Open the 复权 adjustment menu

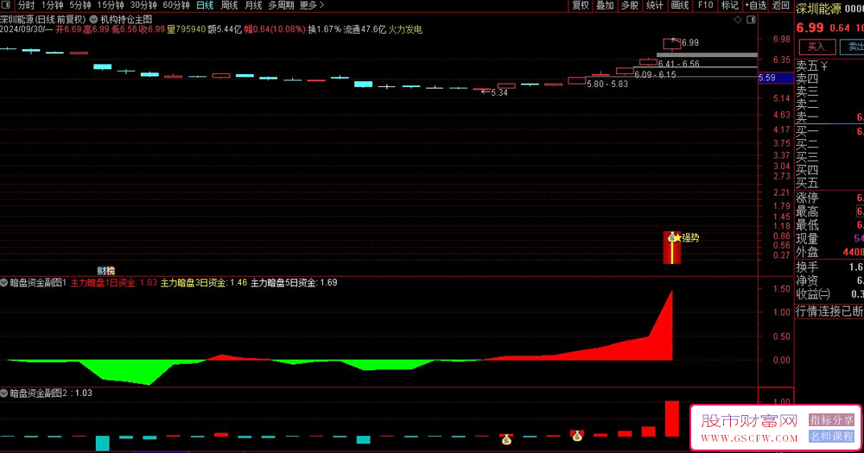coord(581,5)
